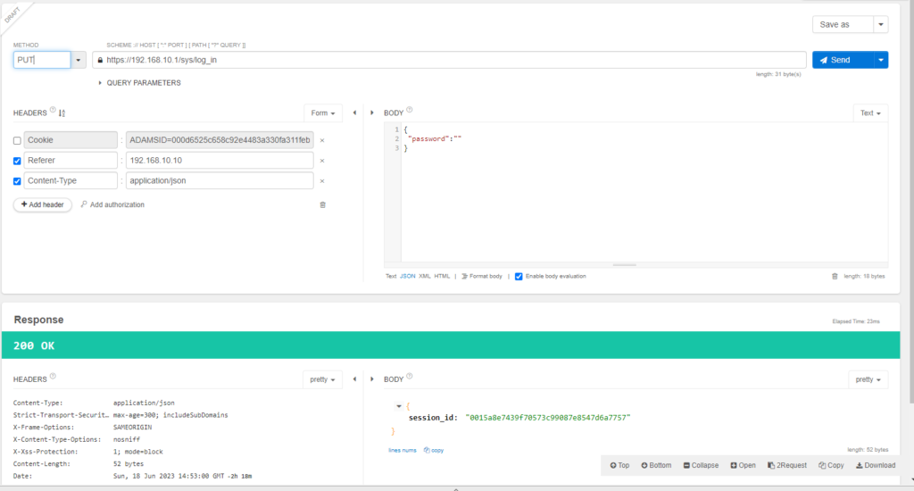Switch body syntax to HTML
The height and width of the screenshot is (491, 914).
(442, 277)
